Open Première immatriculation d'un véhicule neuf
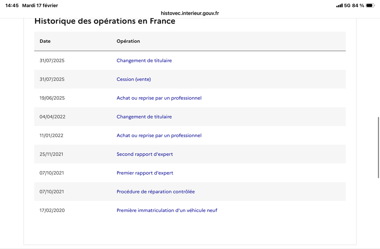 tap(167, 210)
